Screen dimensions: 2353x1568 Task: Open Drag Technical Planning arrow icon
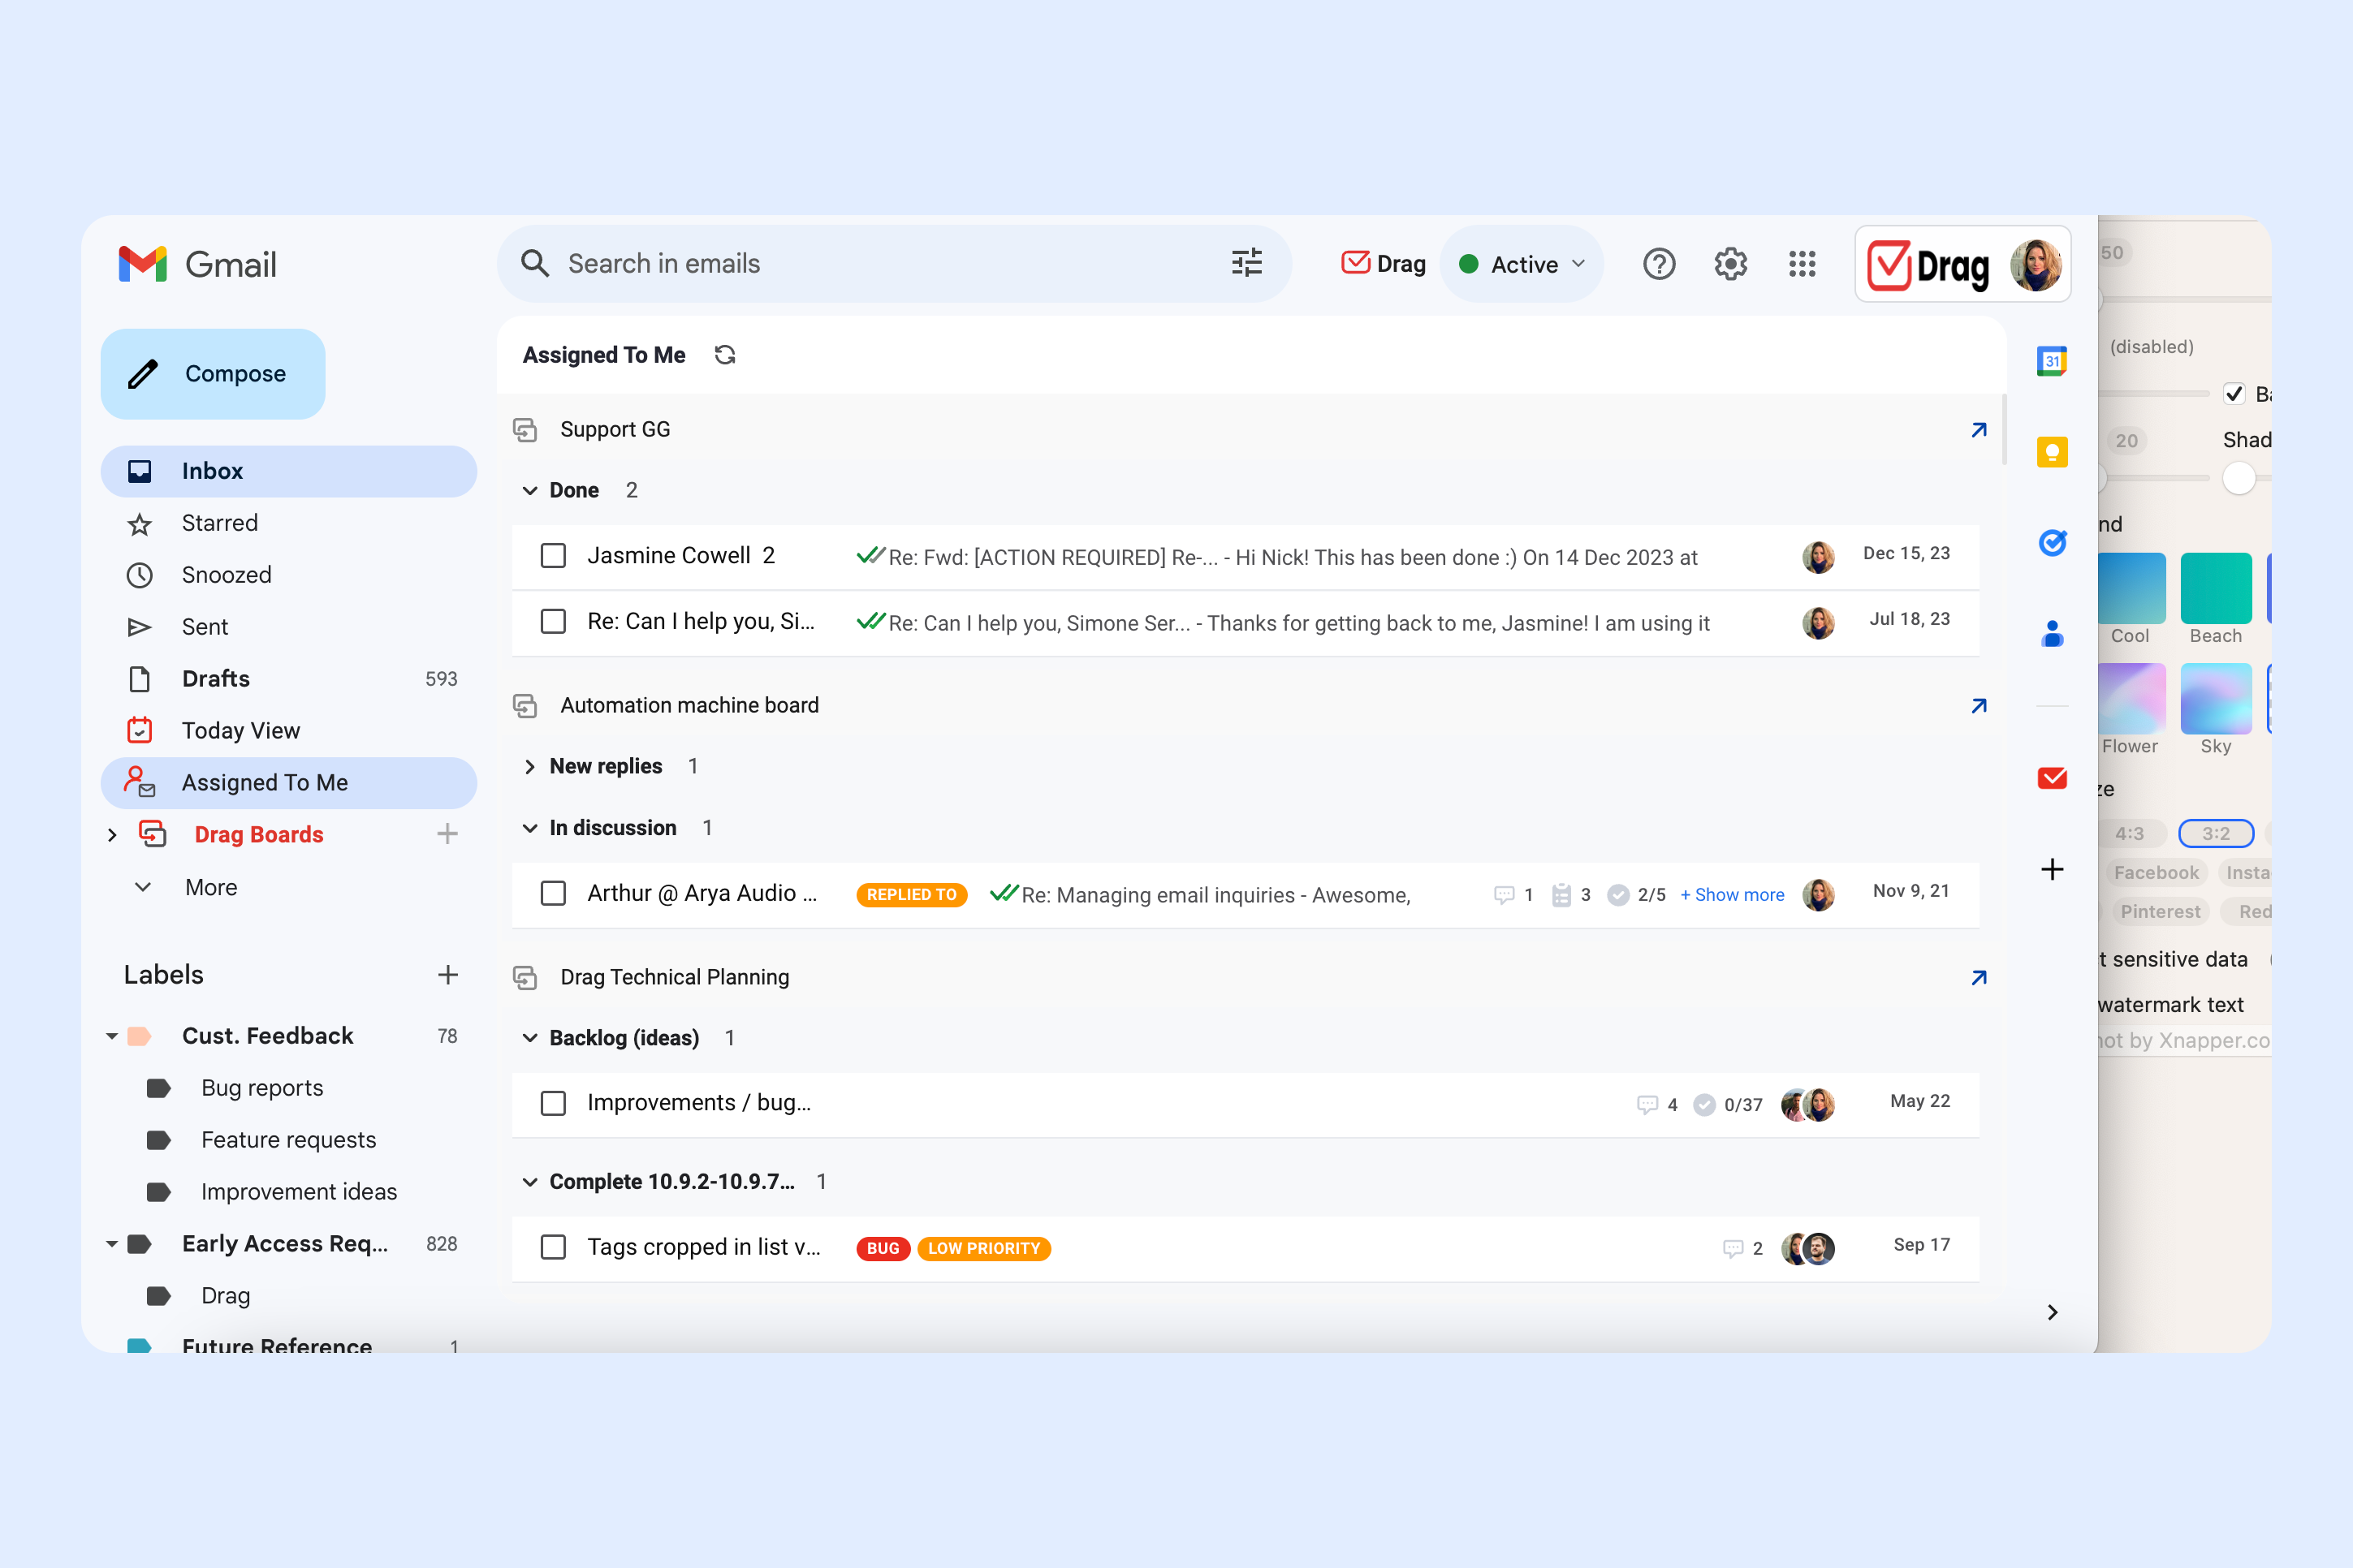click(x=1979, y=978)
